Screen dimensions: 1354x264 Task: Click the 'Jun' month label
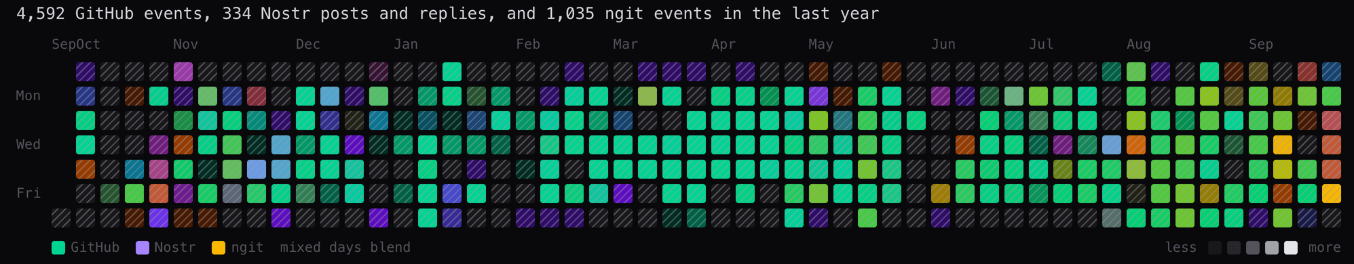943,45
